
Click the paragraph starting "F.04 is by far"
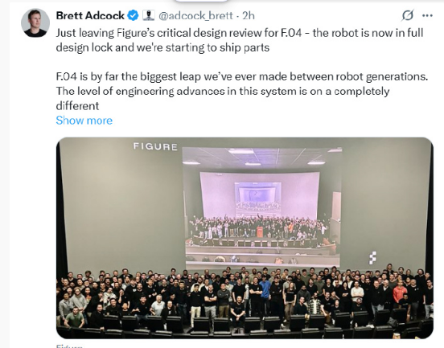point(242,91)
